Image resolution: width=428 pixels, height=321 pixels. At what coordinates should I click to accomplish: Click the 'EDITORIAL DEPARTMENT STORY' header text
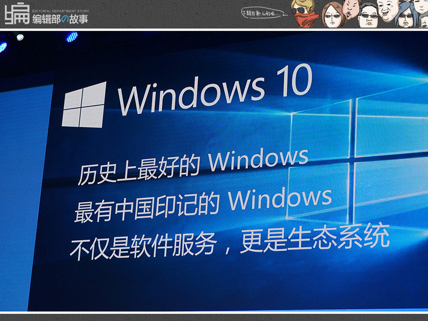(x=61, y=11)
